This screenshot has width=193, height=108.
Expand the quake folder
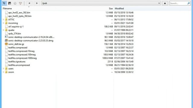click(3, 30)
